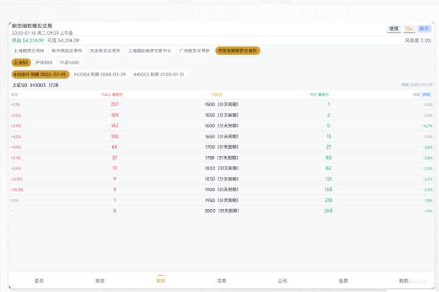Viewport: 439px width, 292px height.
Task: Click PUT price 13 at strike 1650
Action: click(329, 137)
